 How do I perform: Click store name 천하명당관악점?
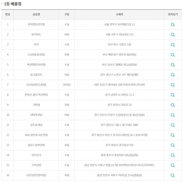pyautogui.click(x=36, y=24)
